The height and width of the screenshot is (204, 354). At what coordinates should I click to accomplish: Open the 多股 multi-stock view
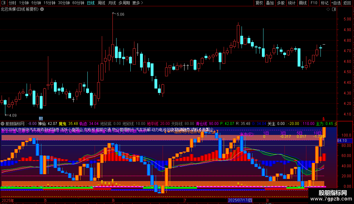[281, 3]
